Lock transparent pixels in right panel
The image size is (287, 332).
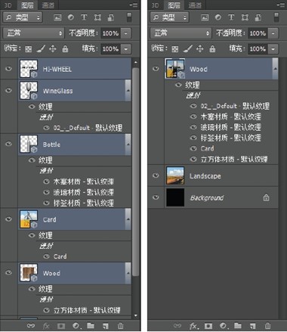[x=175, y=49]
